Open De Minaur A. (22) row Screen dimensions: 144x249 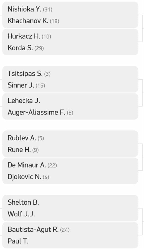(32, 165)
